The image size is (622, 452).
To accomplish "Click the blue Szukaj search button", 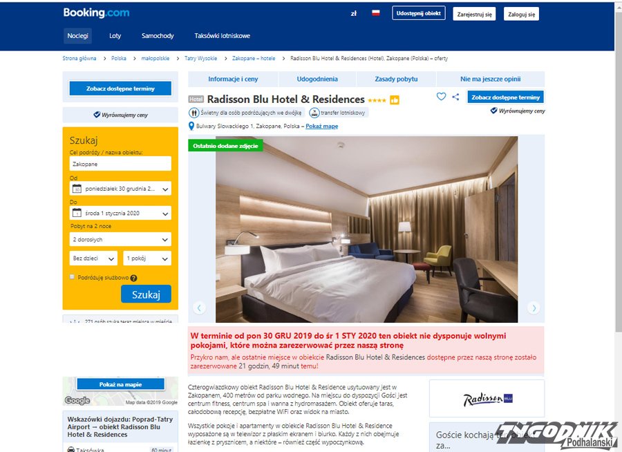I will [146, 294].
